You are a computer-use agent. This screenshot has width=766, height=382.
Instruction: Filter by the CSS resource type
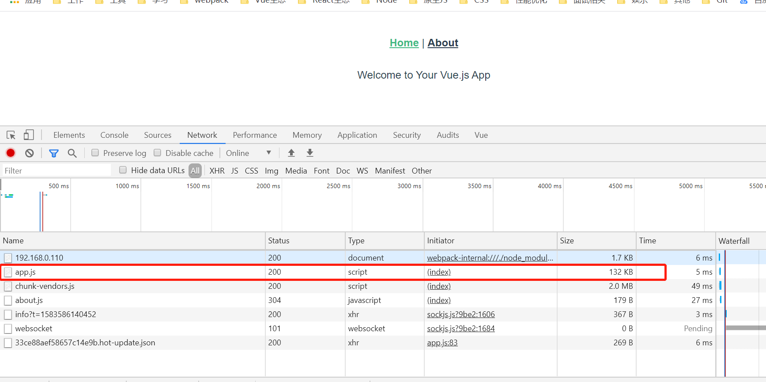tap(251, 170)
